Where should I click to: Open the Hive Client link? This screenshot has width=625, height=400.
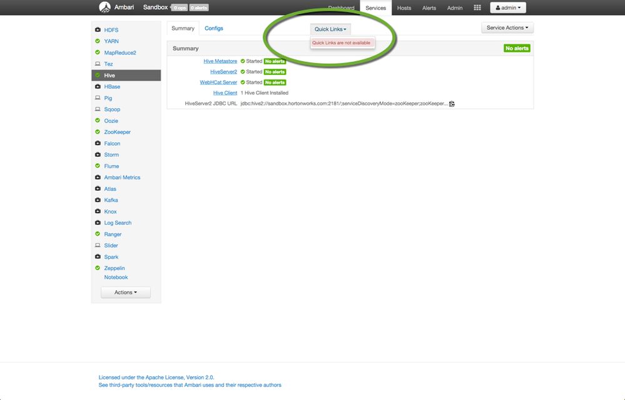[225, 92]
